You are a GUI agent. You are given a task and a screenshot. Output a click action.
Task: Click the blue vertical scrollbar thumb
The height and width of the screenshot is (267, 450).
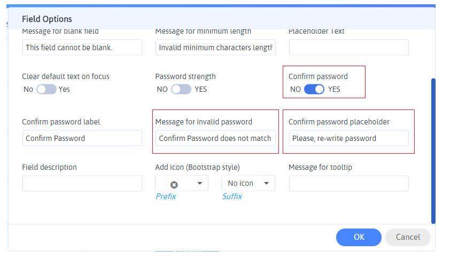pos(433,151)
